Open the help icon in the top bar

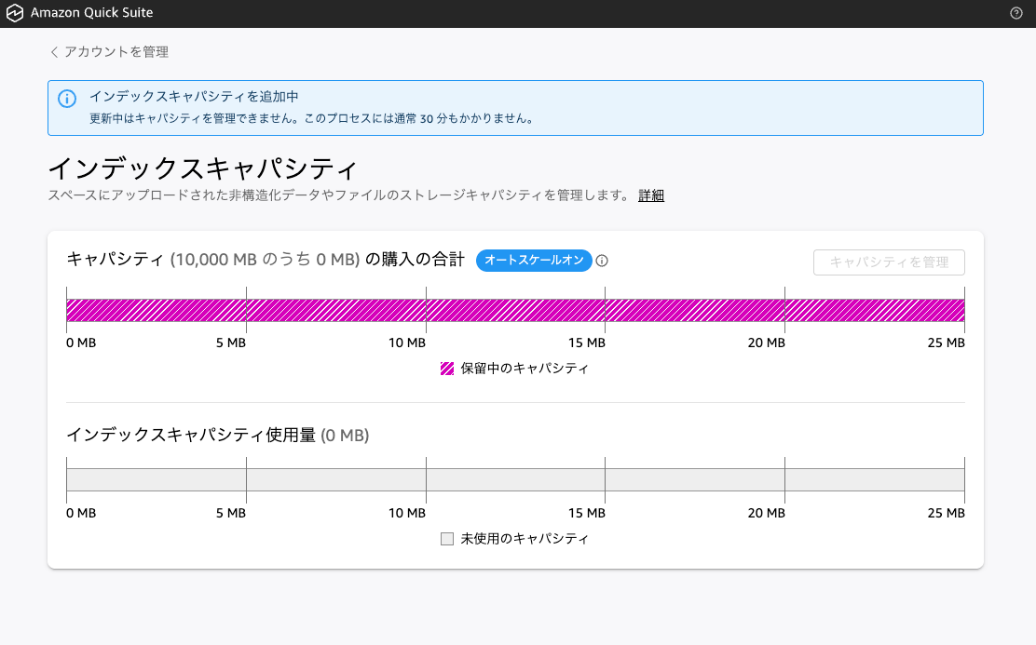point(1016,14)
